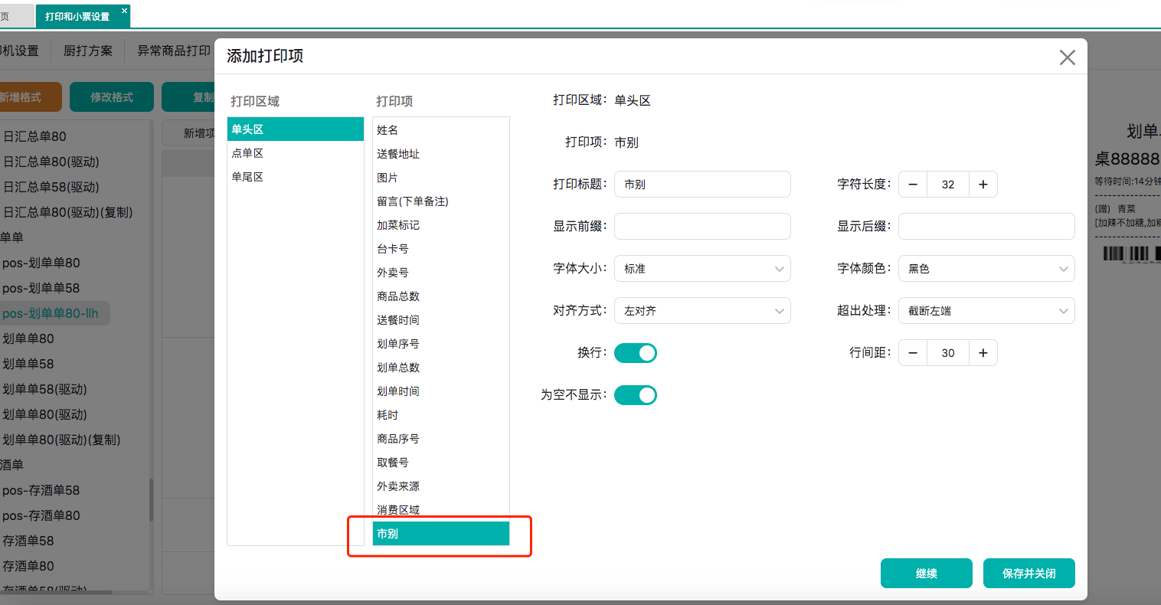1161x605 pixels.
Task: Select pos-存酒单58 in background list
Action: coord(41,490)
